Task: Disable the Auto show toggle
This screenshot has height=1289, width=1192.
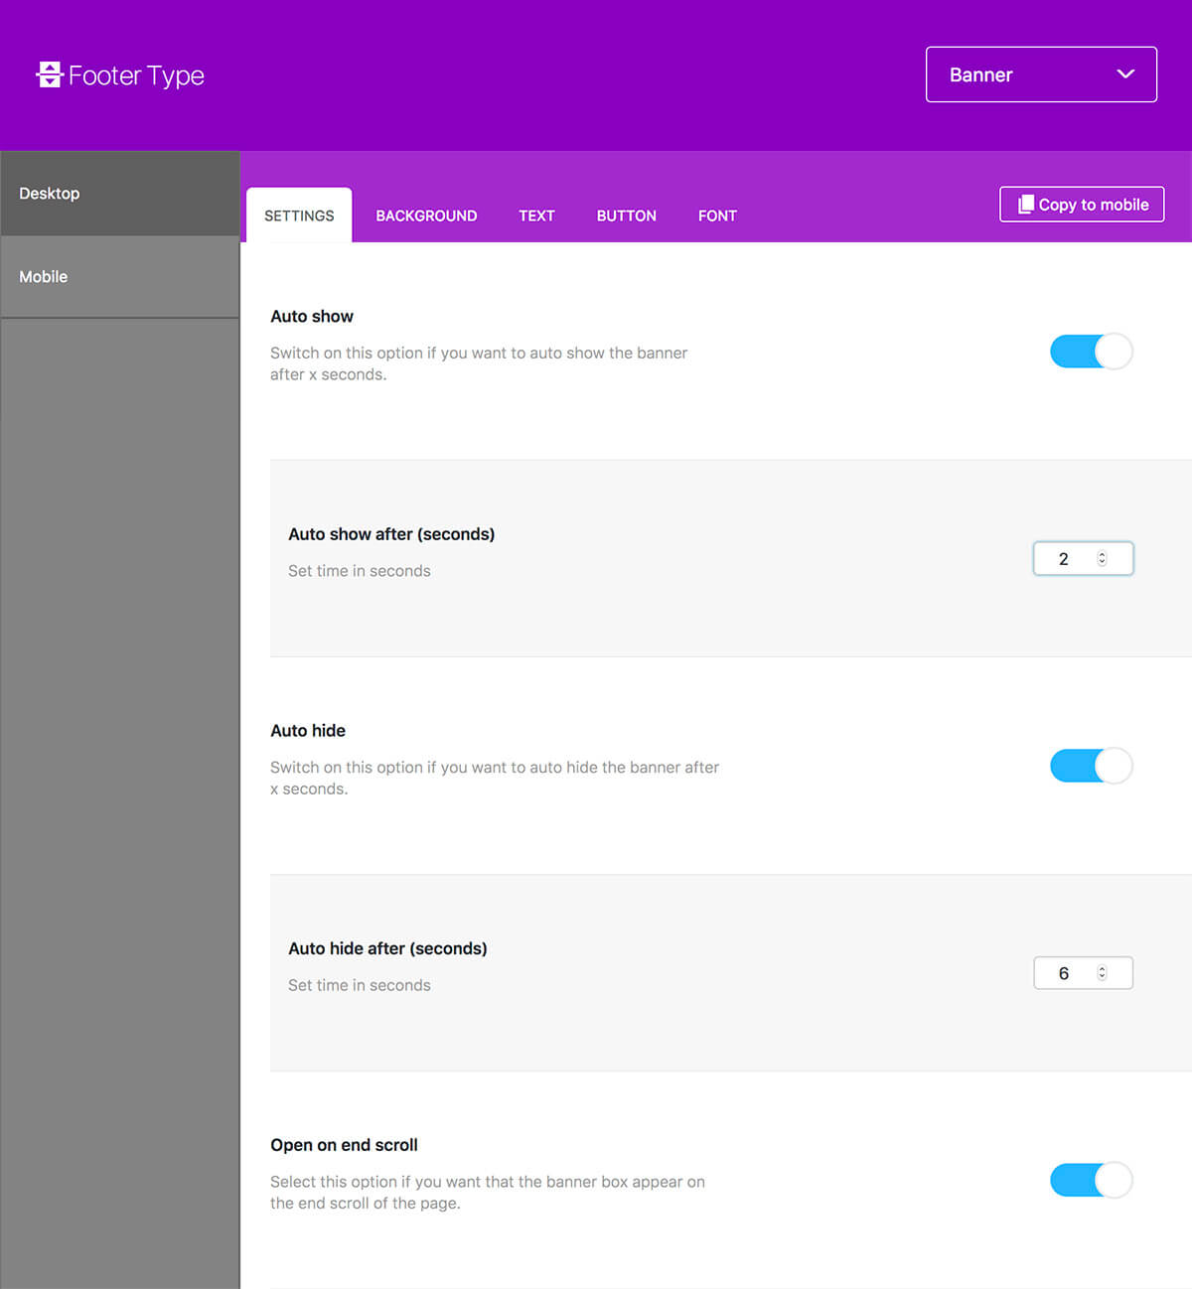Action: point(1091,352)
